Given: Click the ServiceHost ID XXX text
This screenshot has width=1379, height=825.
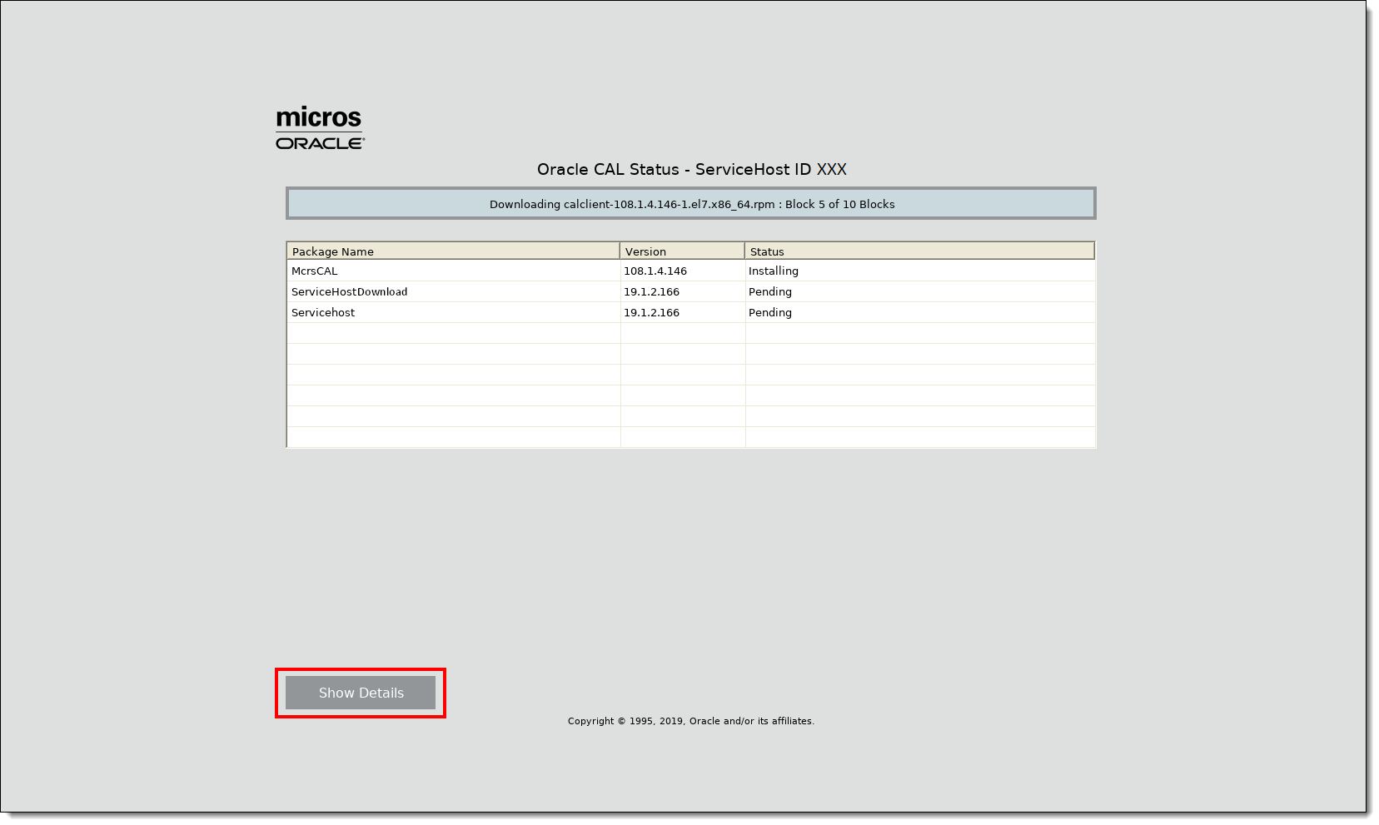Looking at the screenshot, I should (x=770, y=170).
